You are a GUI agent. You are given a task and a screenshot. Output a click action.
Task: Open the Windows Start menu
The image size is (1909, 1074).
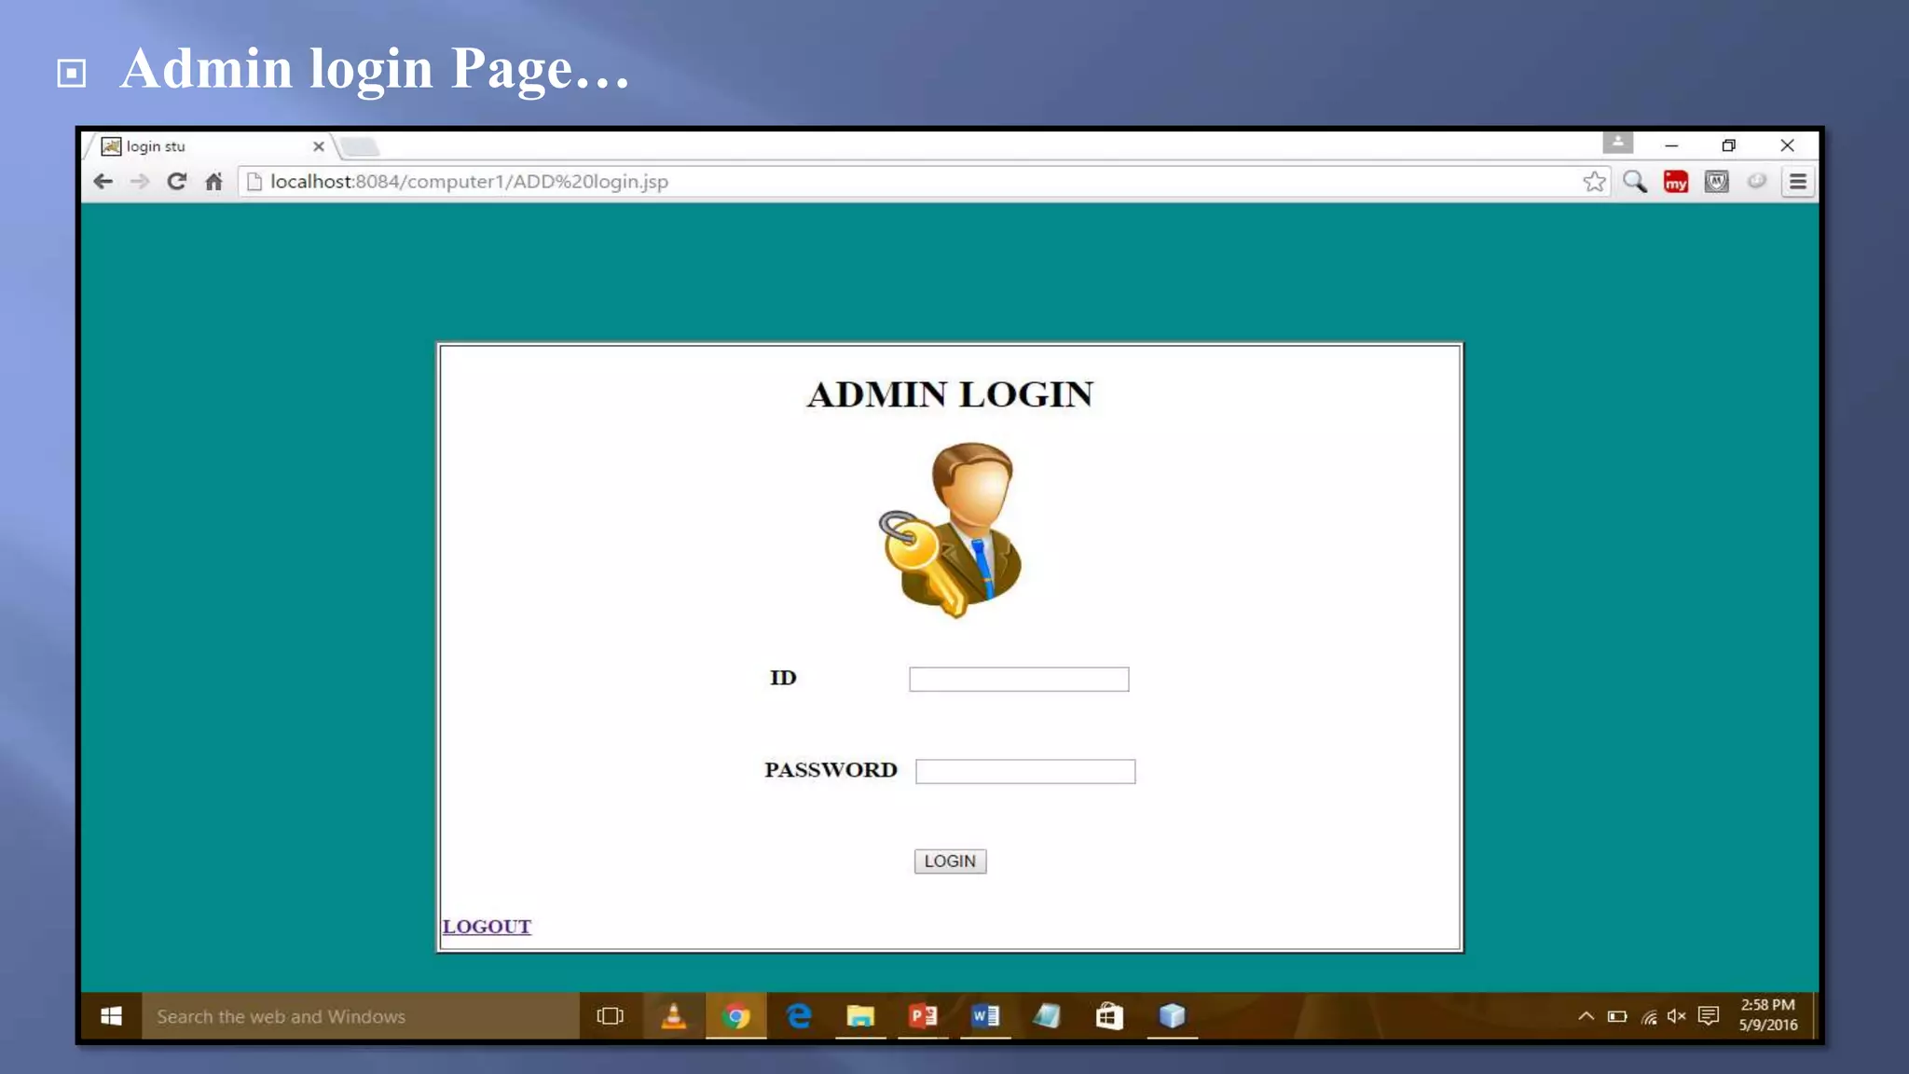111,1016
